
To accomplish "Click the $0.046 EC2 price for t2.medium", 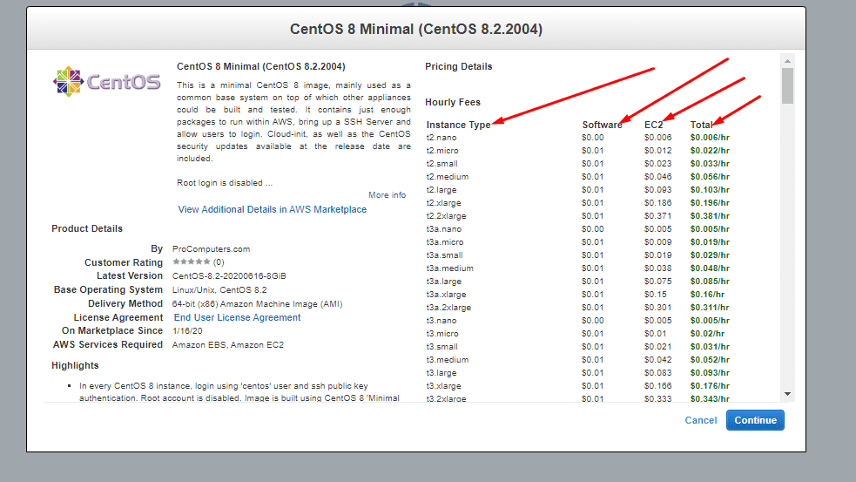I will (x=657, y=177).
